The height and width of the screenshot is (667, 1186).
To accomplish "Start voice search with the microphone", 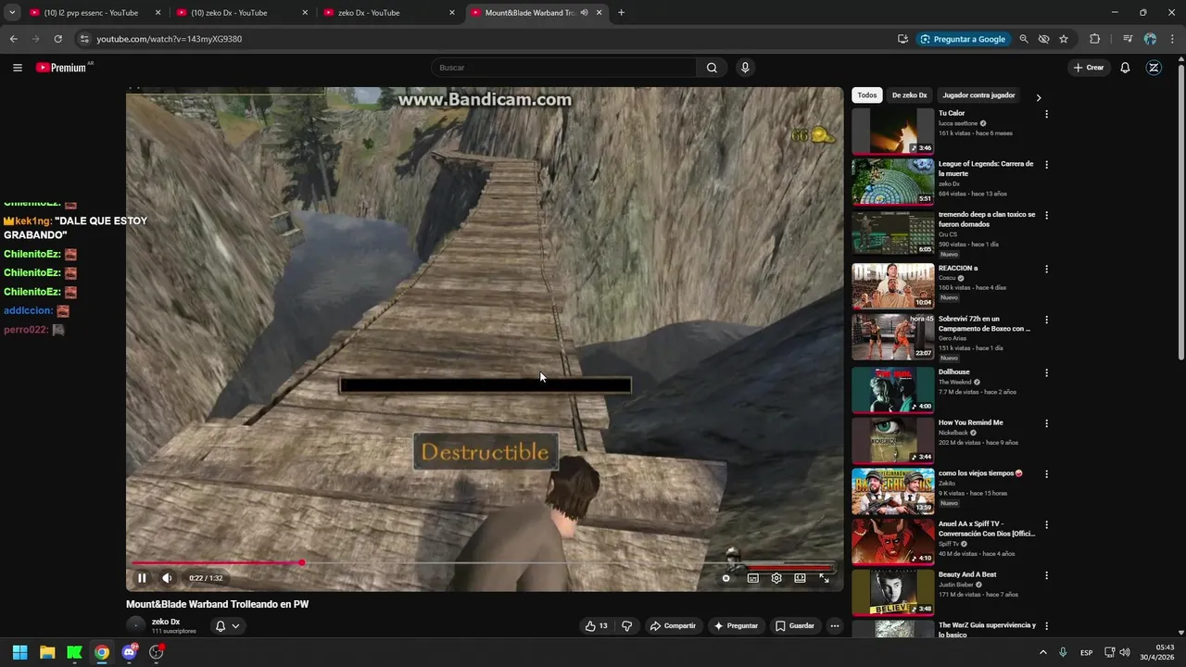I will 745,68.
